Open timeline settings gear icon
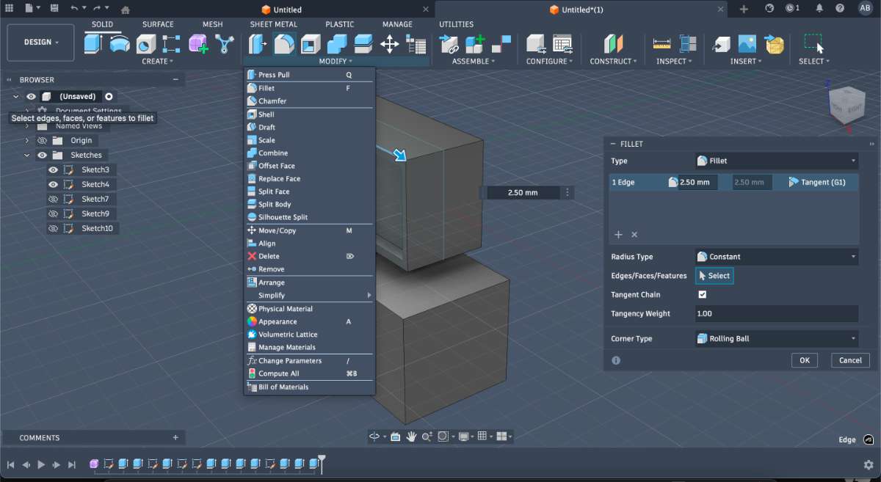Screen dimensions: 881x482 click(x=869, y=464)
